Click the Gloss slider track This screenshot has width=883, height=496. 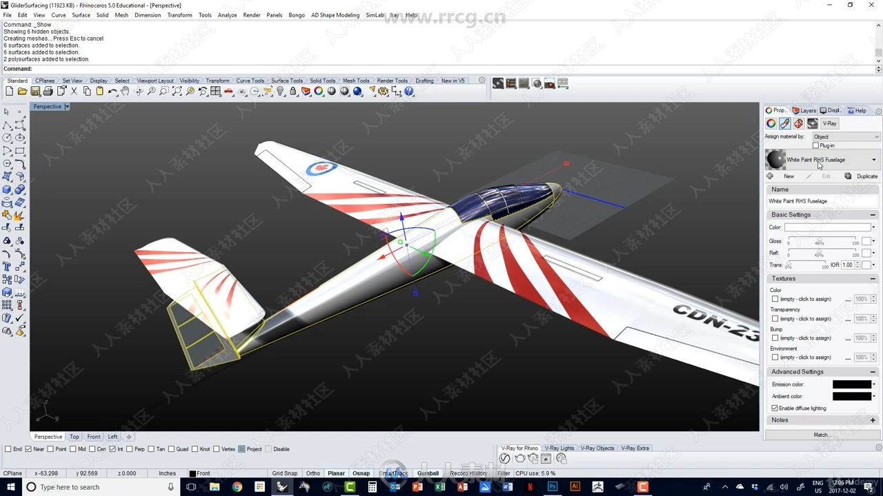[823, 239]
